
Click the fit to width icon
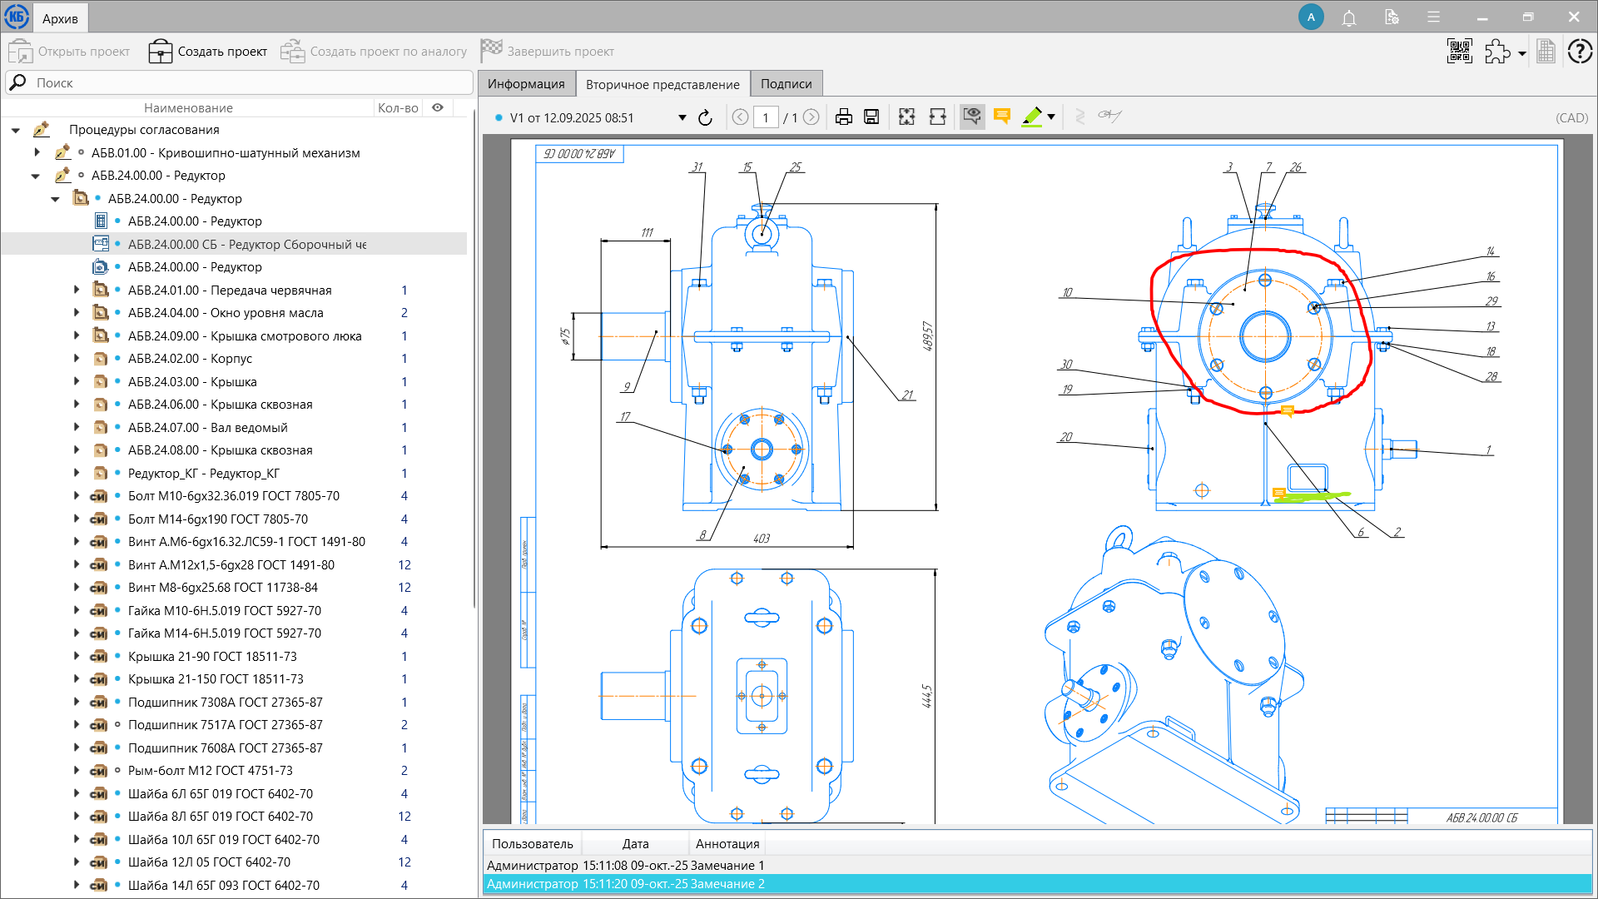(937, 117)
